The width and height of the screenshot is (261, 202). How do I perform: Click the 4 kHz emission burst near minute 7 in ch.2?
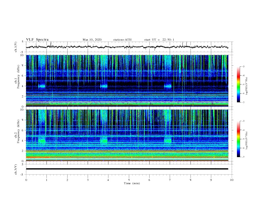(x=168, y=141)
